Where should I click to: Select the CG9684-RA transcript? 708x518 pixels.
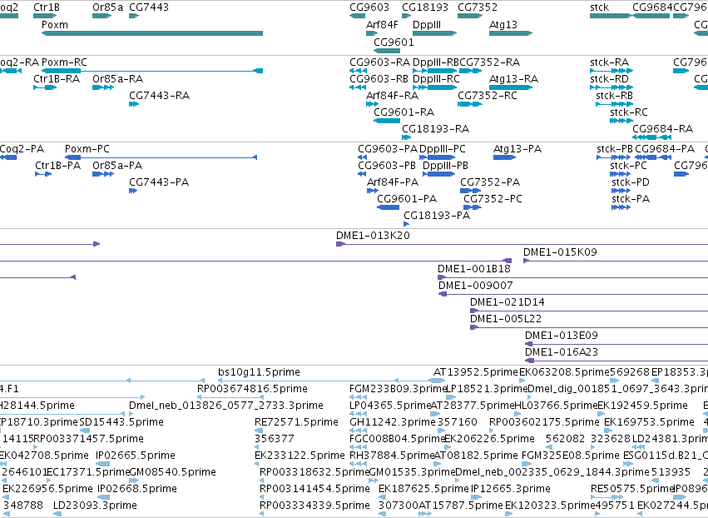click(x=652, y=137)
